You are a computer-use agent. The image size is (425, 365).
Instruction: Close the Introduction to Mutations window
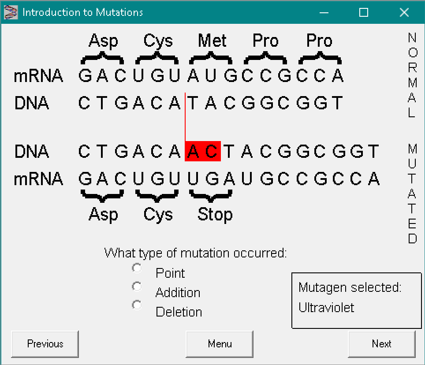click(404, 12)
